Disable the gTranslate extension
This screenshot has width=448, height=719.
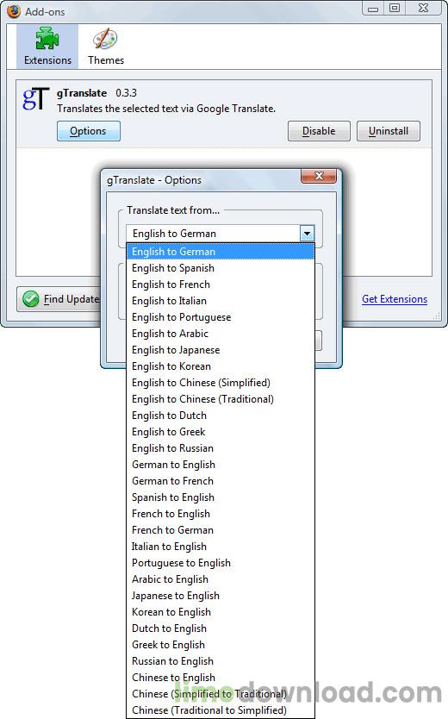click(x=319, y=131)
